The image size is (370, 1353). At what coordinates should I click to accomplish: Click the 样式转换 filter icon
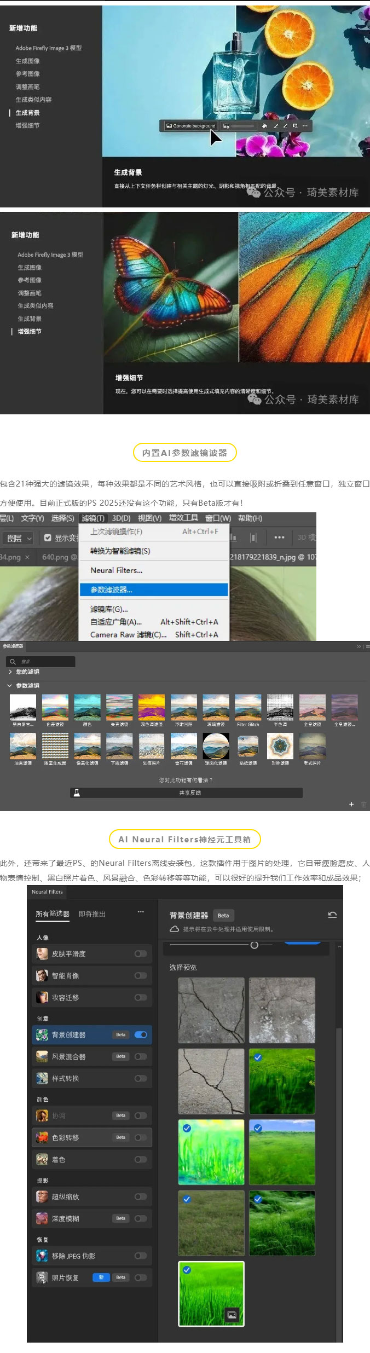pos(42,1078)
